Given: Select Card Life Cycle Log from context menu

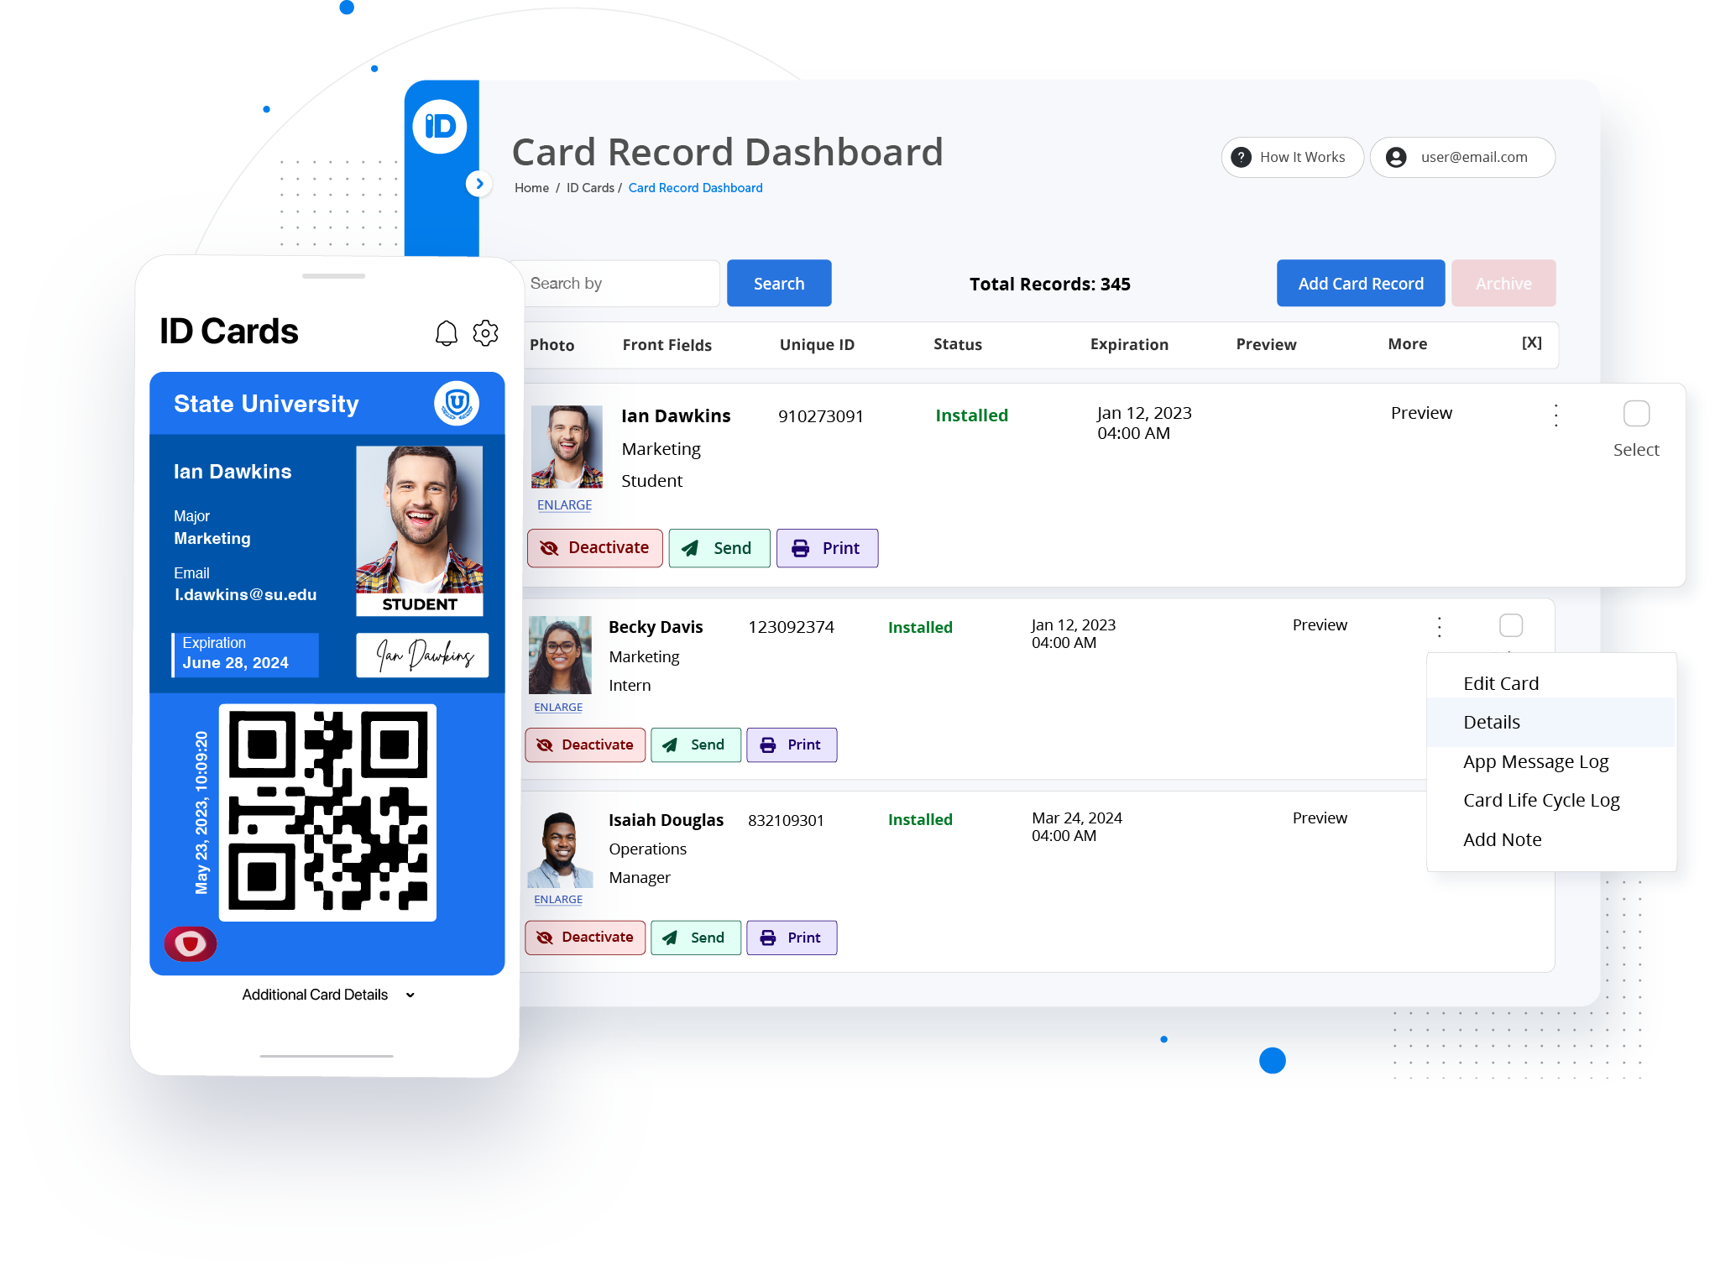Looking at the screenshot, I should coord(1541,800).
